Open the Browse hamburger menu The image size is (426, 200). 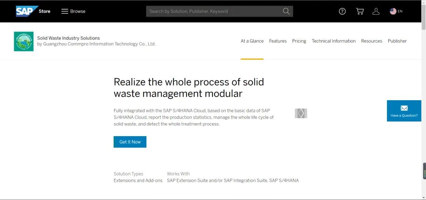(65, 11)
